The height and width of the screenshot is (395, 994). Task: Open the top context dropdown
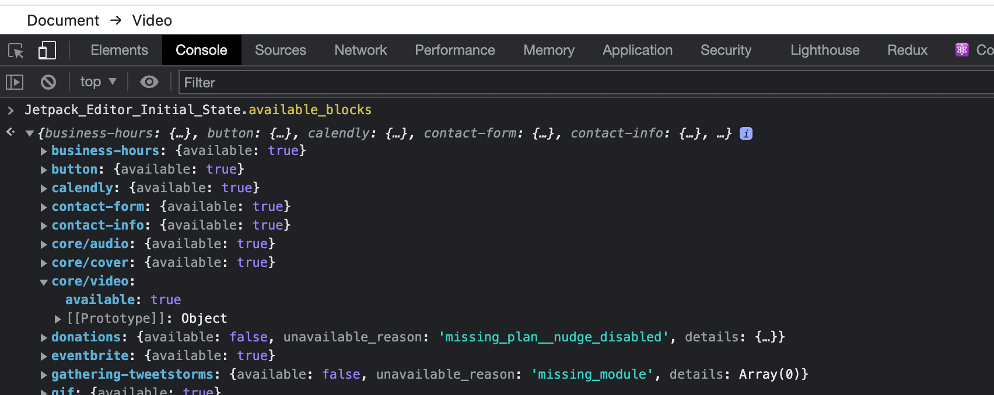[98, 82]
